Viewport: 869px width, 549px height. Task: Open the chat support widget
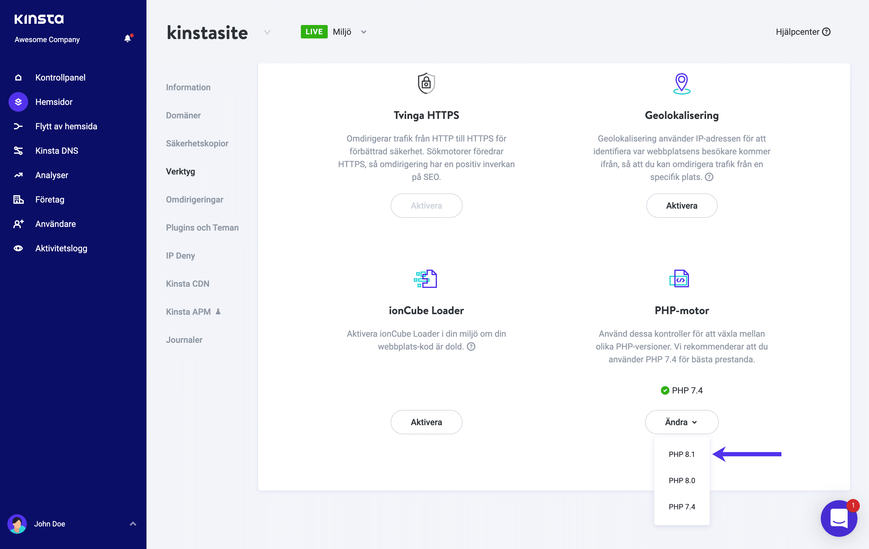point(839,518)
